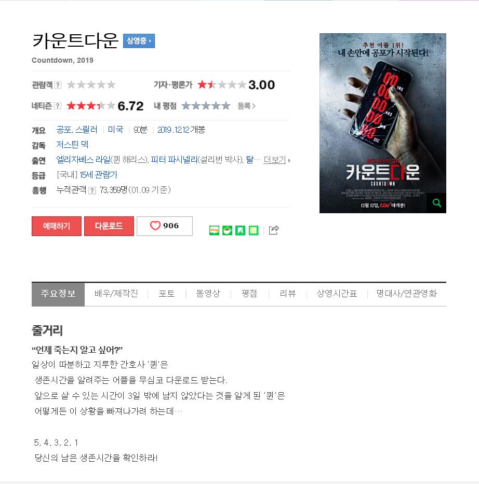
Task: Open help icon next to 네티즌
Action: point(58,106)
